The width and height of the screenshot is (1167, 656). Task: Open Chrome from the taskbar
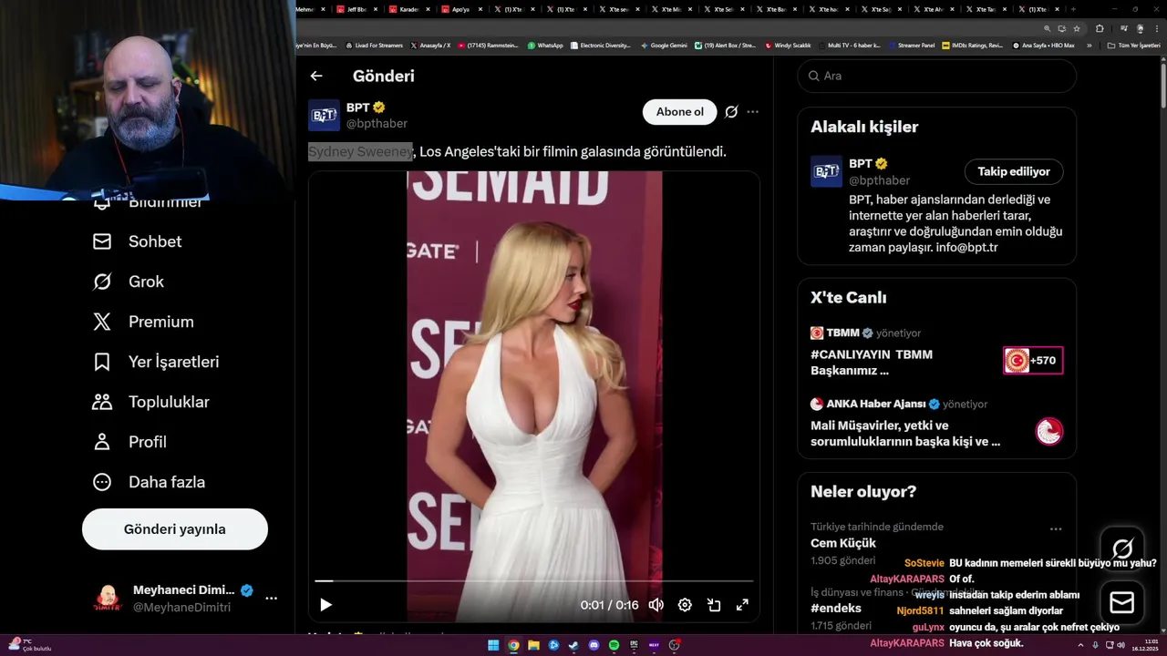pos(513,645)
